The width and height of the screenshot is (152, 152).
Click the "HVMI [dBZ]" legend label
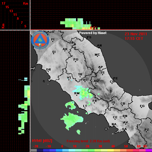tap(42, 141)
